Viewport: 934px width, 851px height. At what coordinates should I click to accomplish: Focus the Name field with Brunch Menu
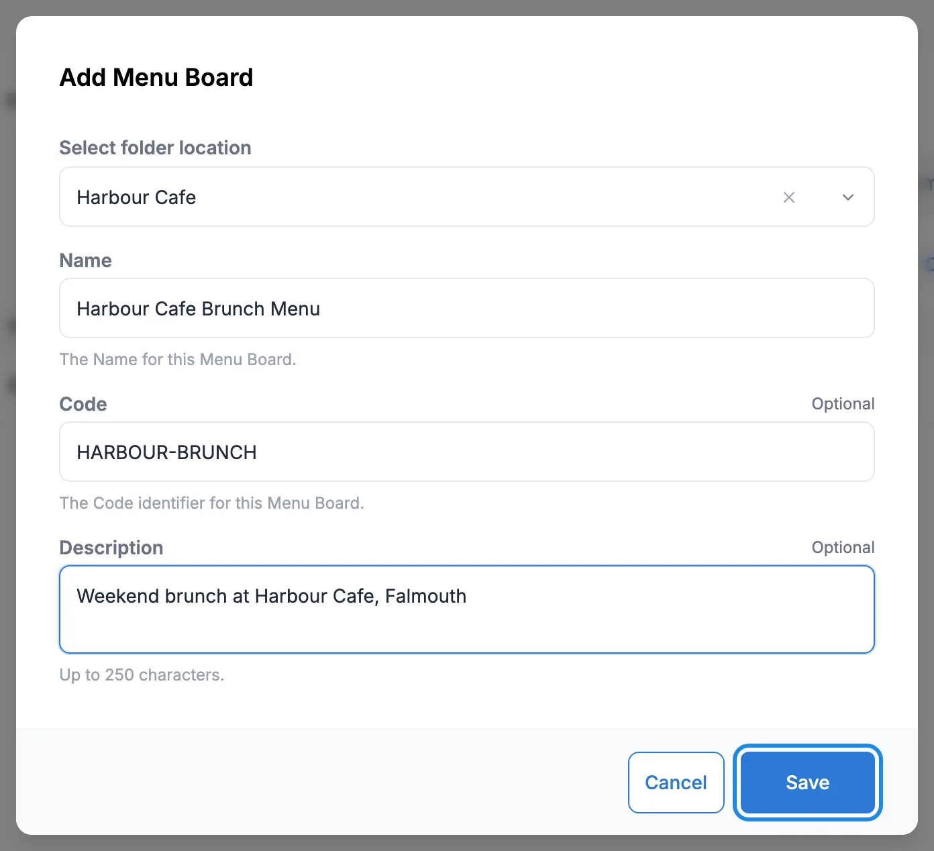467,308
